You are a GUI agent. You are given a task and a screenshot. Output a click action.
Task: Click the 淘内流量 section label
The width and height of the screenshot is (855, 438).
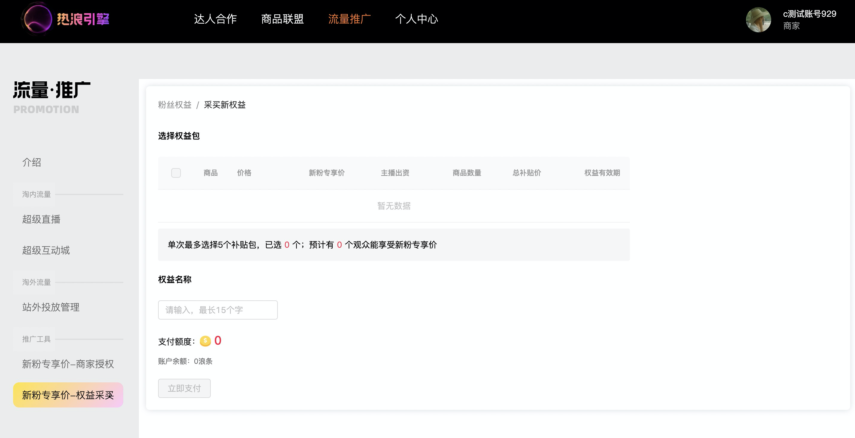(37, 194)
